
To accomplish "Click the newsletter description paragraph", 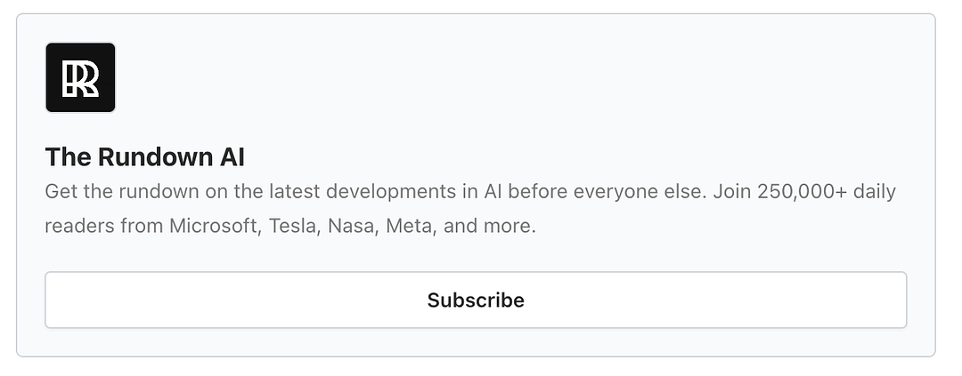I will pos(469,209).
